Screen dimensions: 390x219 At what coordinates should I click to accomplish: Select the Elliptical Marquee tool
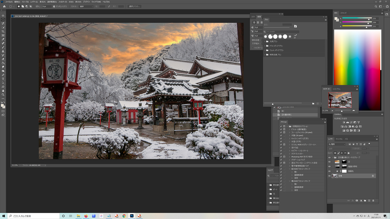coord(3,19)
